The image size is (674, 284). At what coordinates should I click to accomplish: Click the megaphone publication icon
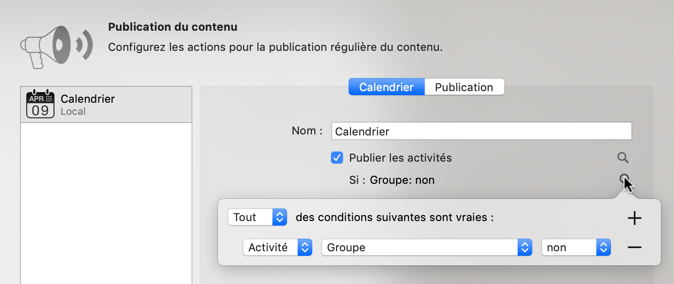pos(57,46)
